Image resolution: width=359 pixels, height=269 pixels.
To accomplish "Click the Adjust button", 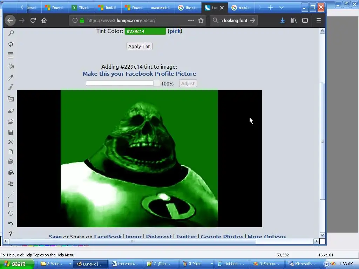I will coord(188,83).
